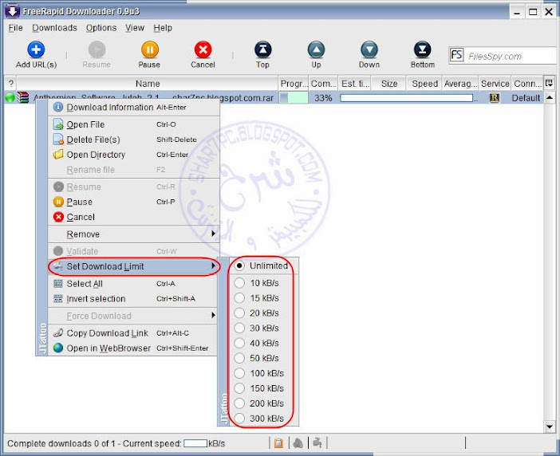Image resolution: width=560 pixels, height=456 pixels.
Task: Click the RAR archive icon in download row
Action: point(23,97)
